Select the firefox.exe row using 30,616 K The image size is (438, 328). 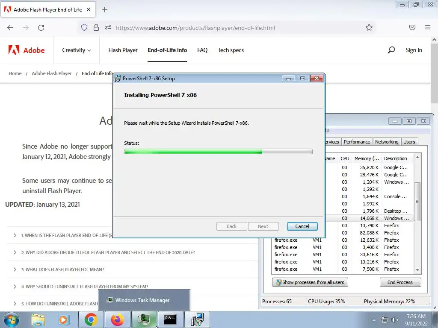(x=343, y=255)
